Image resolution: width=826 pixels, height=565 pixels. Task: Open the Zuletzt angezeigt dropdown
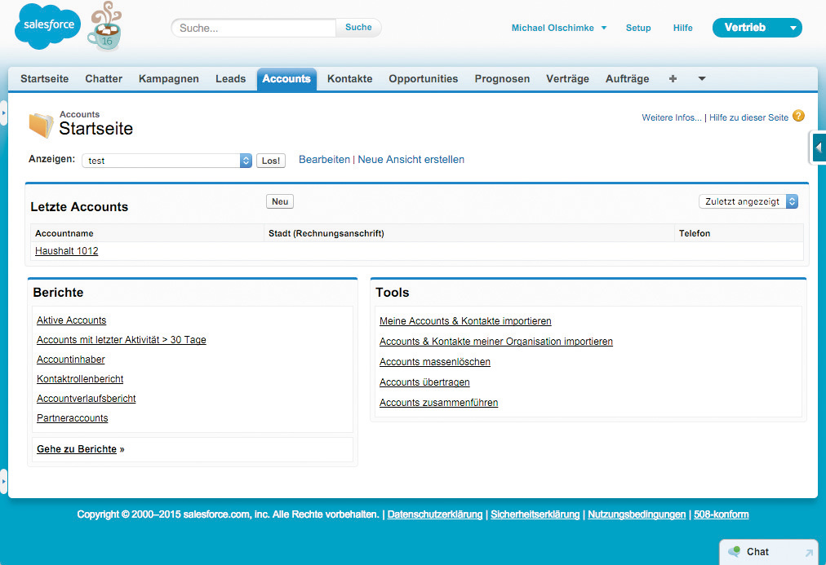coord(748,201)
